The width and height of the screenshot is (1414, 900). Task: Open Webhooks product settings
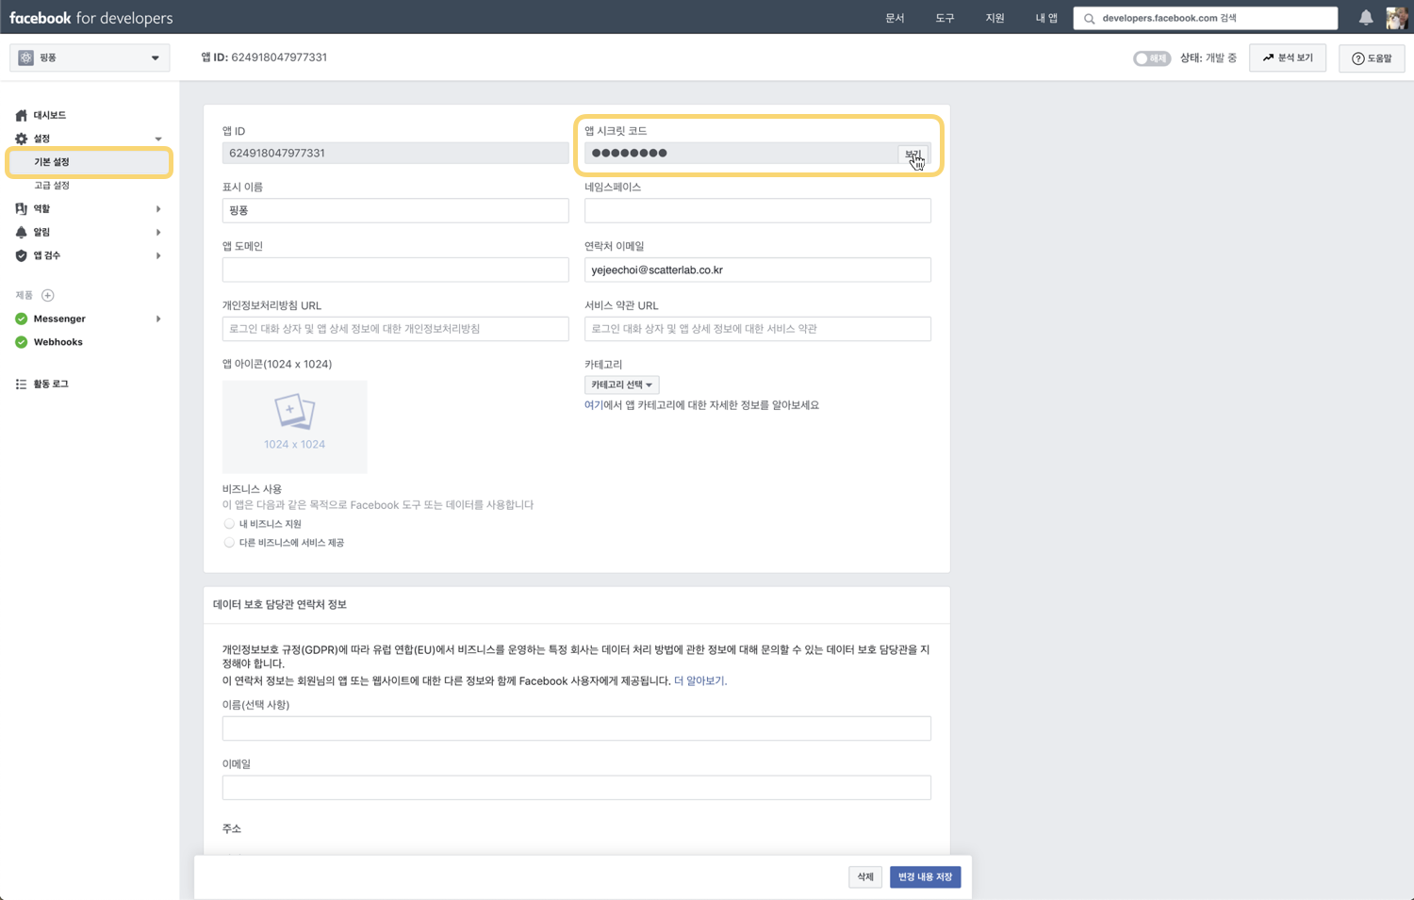tap(58, 342)
